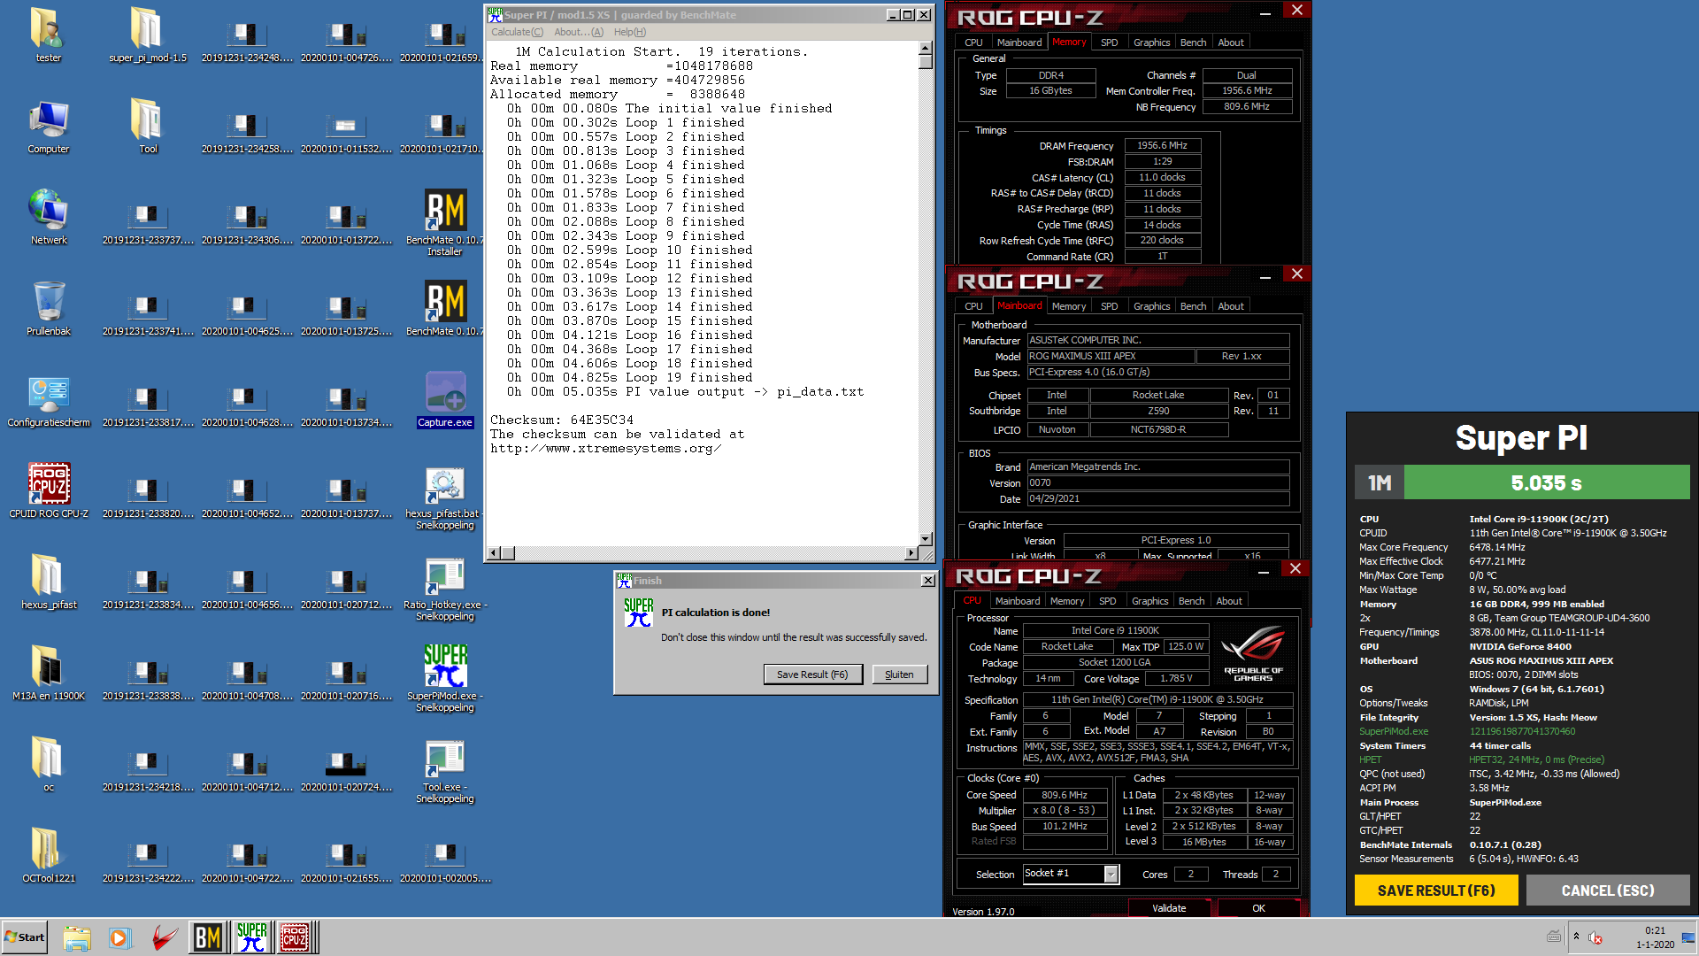Click Sluiten button in Finish dialog
Image resolution: width=1699 pixels, height=956 pixels.
click(899, 675)
